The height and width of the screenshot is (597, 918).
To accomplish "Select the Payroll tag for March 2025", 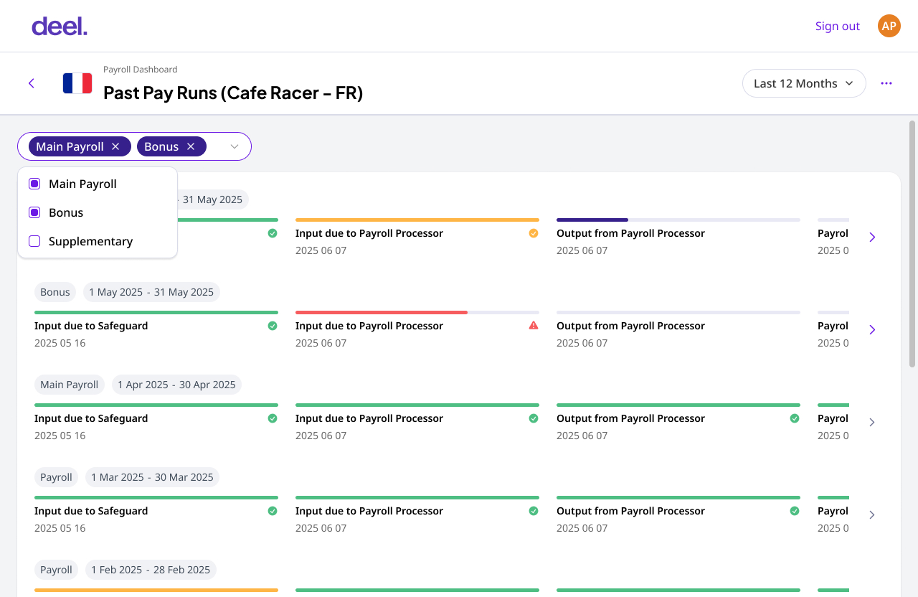I will click(x=56, y=477).
